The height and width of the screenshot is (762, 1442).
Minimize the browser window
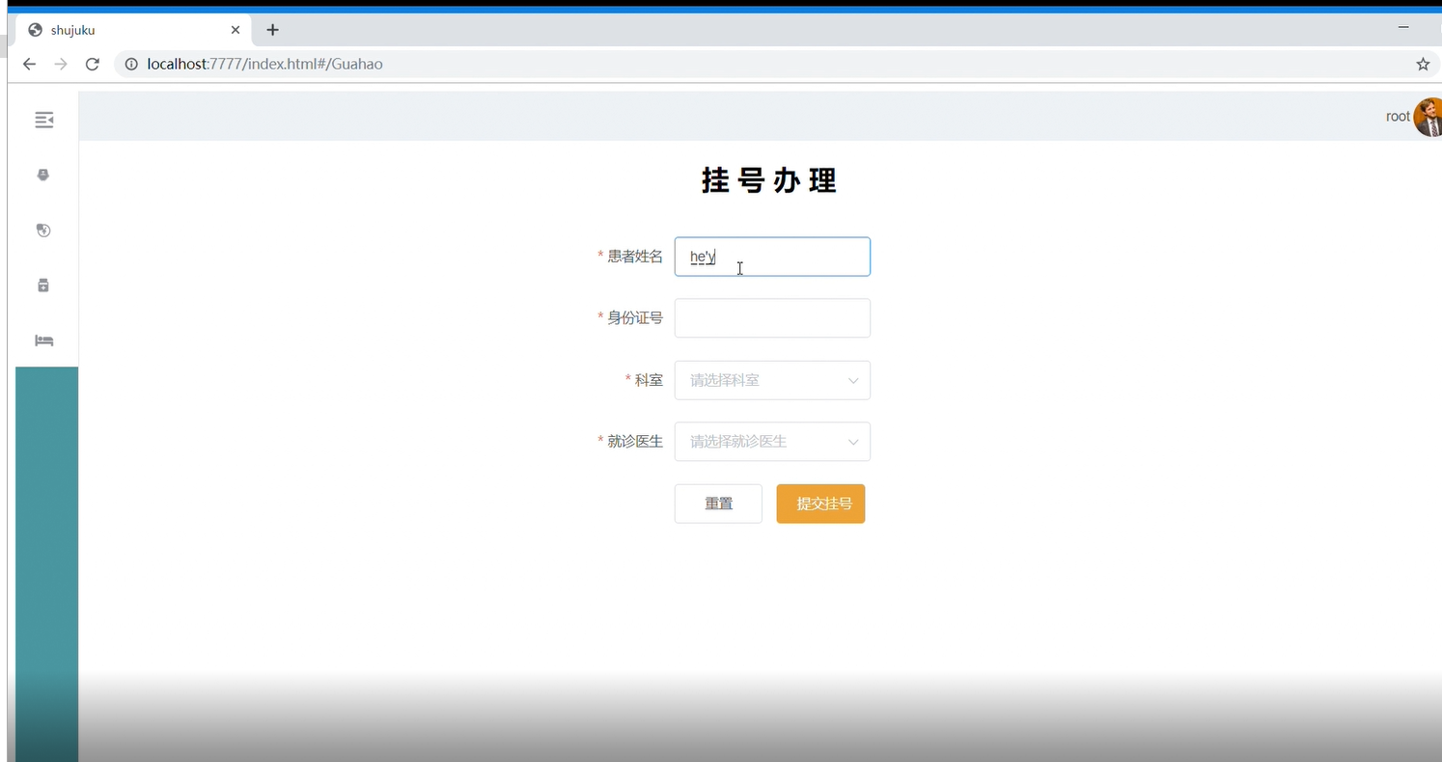pos(1403,28)
